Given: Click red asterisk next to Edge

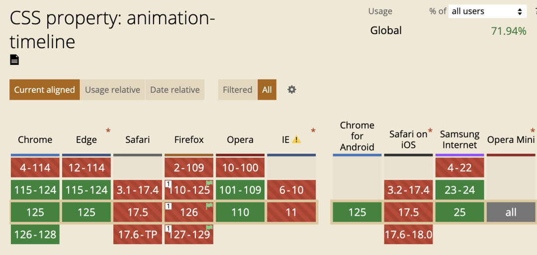Looking at the screenshot, I should click(108, 131).
